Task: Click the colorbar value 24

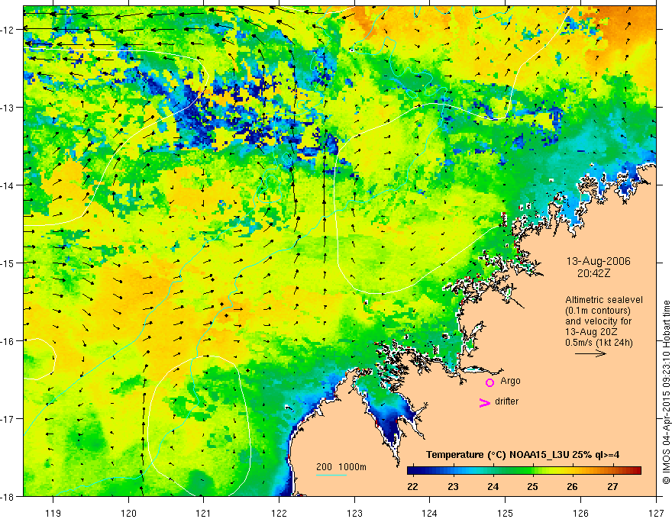Action: [493, 486]
